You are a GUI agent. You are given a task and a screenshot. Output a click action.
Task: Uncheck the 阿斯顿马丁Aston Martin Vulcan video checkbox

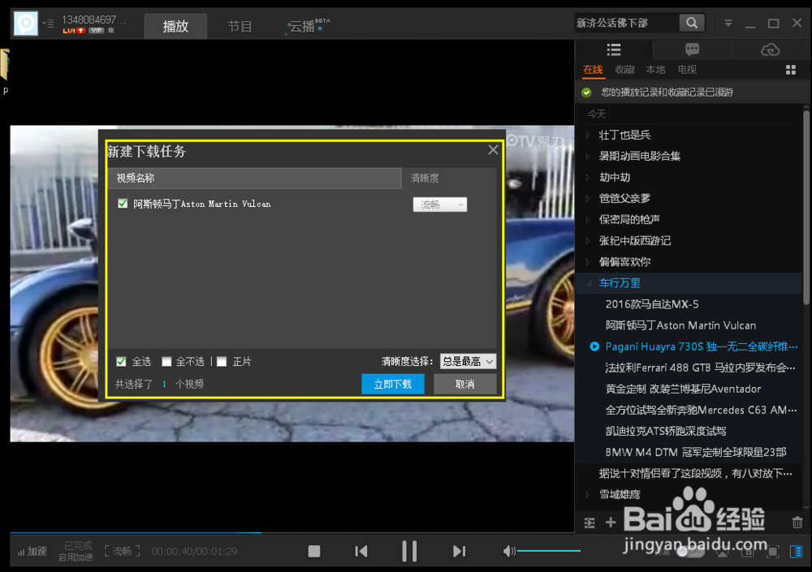point(123,204)
